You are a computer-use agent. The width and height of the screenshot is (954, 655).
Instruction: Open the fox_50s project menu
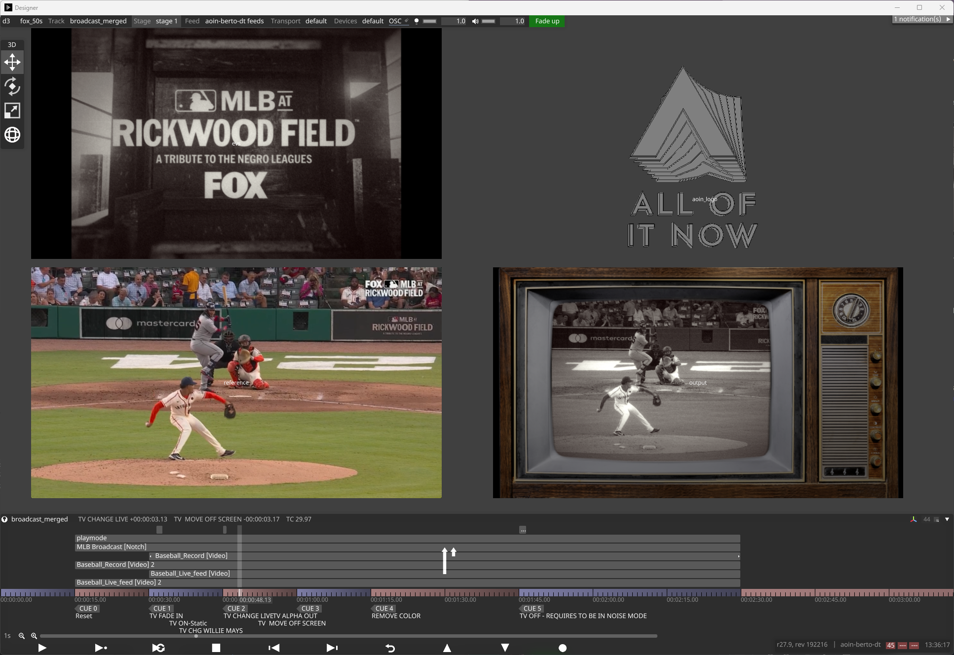(x=31, y=21)
